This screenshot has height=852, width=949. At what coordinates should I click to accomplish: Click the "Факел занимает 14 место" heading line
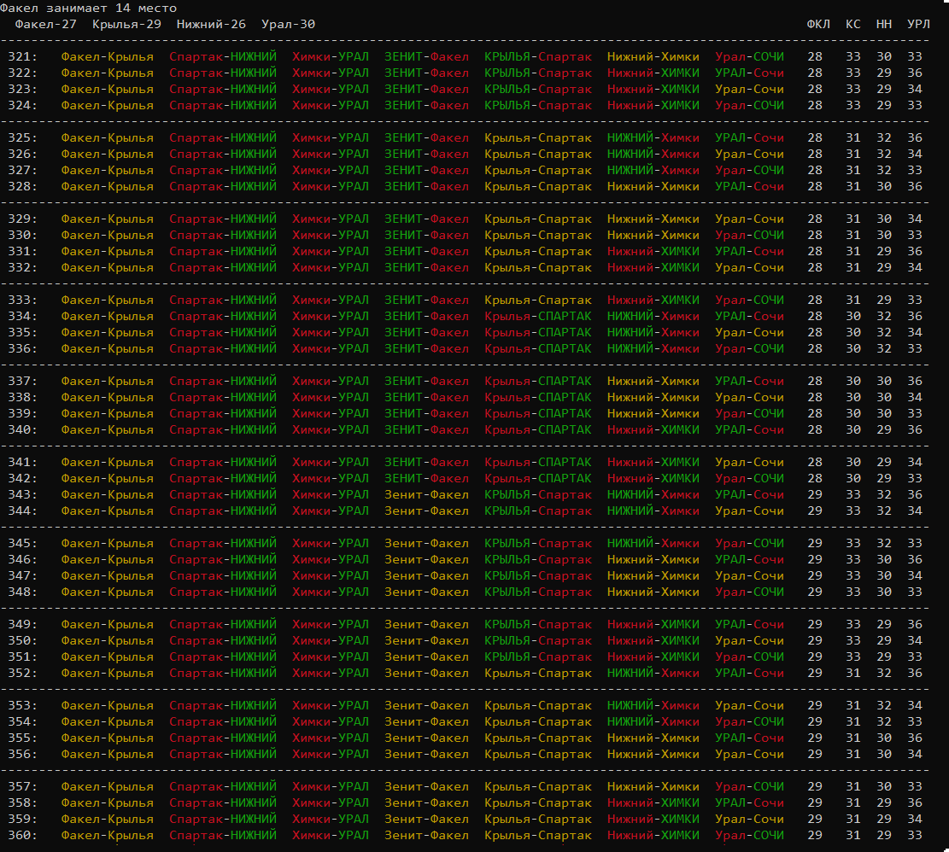click(x=88, y=9)
